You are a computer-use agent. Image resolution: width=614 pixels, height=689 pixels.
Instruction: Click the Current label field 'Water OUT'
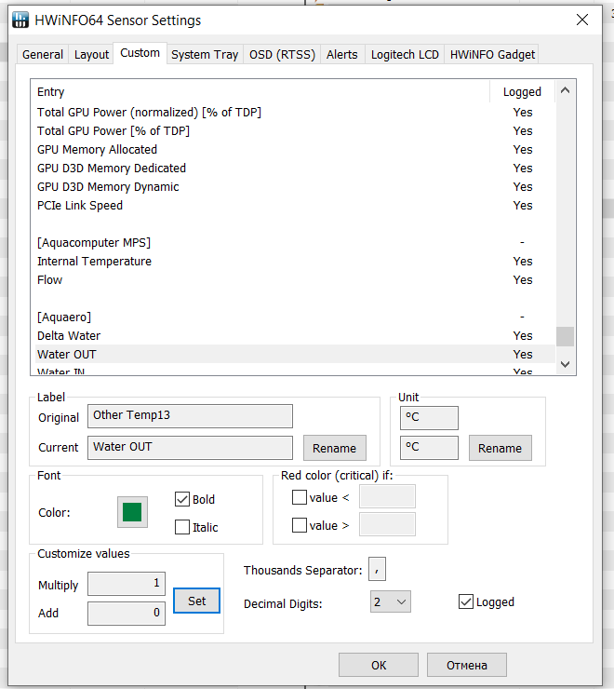[190, 447]
